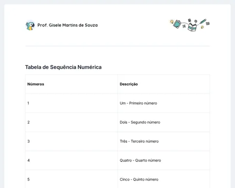This screenshot has width=235, height=188.
Task: Select the cell containing number 2
Action: coord(71,122)
